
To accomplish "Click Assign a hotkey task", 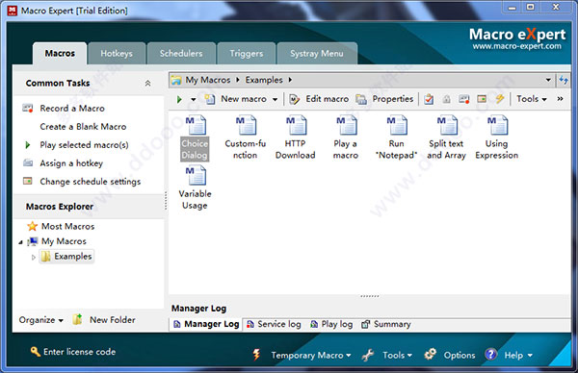I will click(x=63, y=163).
